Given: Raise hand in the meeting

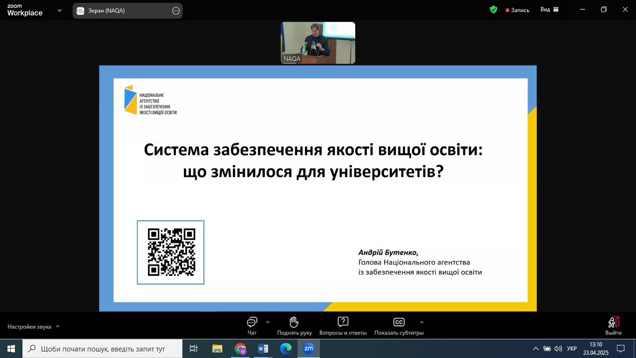Looking at the screenshot, I should pyautogui.click(x=294, y=325).
